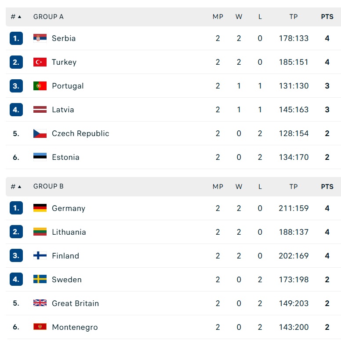Sort Group B by rank arrow
Viewport: 341px width, 347px height.
click(x=19, y=187)
